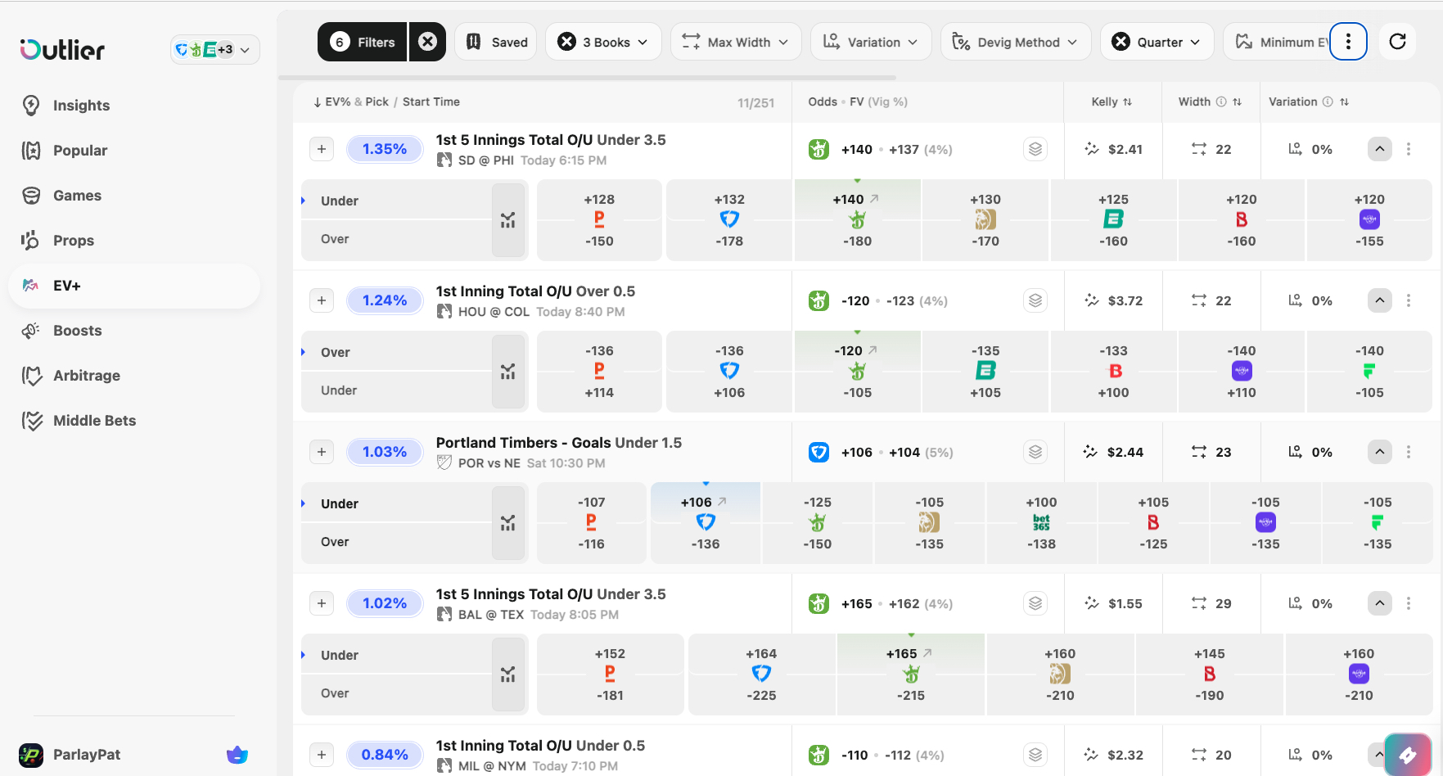Remove the 3 Books filter via its X icon
This screenshot has width=1443, height=776.
[x=566, y=42]
